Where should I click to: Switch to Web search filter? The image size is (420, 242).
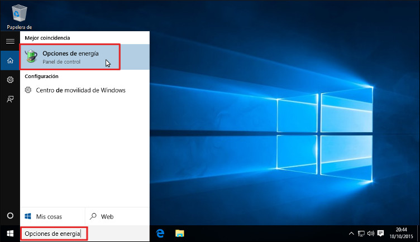[x=107, y=216]
